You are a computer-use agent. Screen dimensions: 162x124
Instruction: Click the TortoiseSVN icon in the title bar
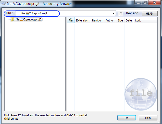(x=4, y=4)
